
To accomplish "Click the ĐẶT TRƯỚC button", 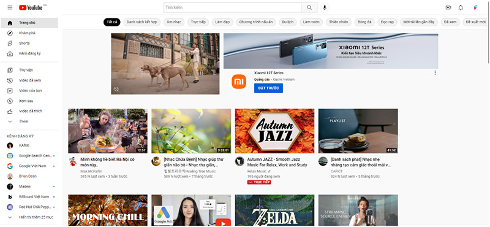I will [268, 88].
